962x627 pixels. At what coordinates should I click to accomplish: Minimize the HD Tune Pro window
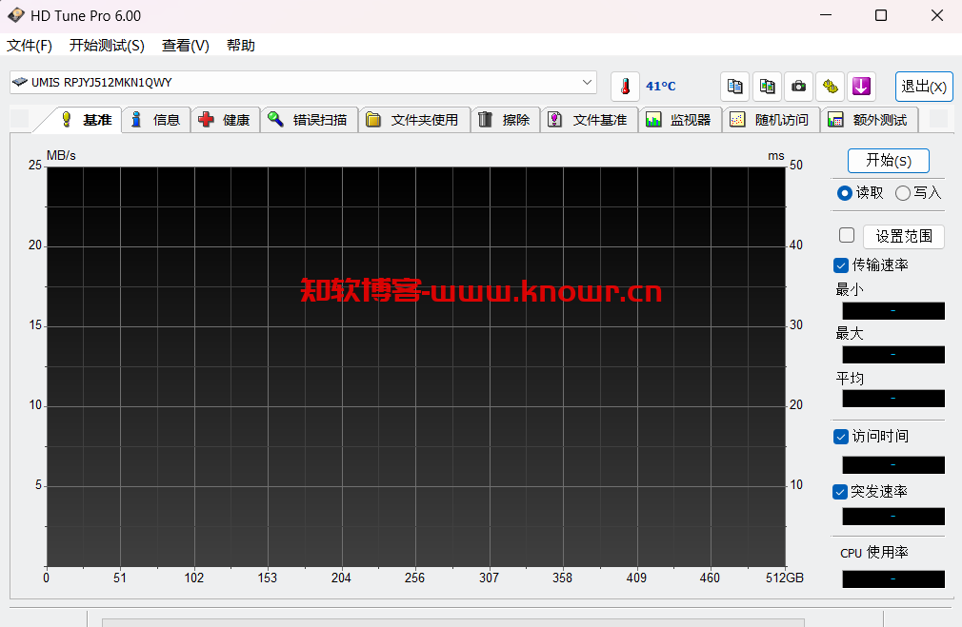click(x=826, y=15)
